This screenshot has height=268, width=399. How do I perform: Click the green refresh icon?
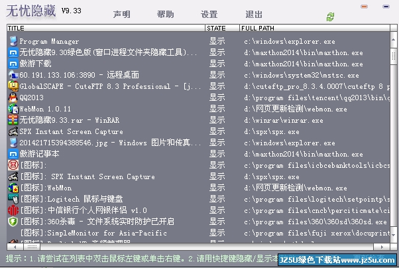pyautogui.click(x=330, y=17)
